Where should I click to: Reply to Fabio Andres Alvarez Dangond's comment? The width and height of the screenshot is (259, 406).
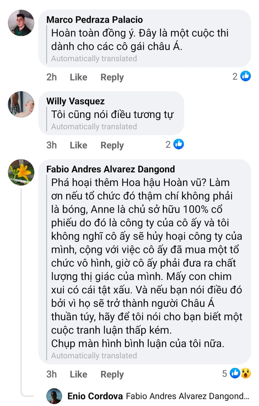point(112,374)
